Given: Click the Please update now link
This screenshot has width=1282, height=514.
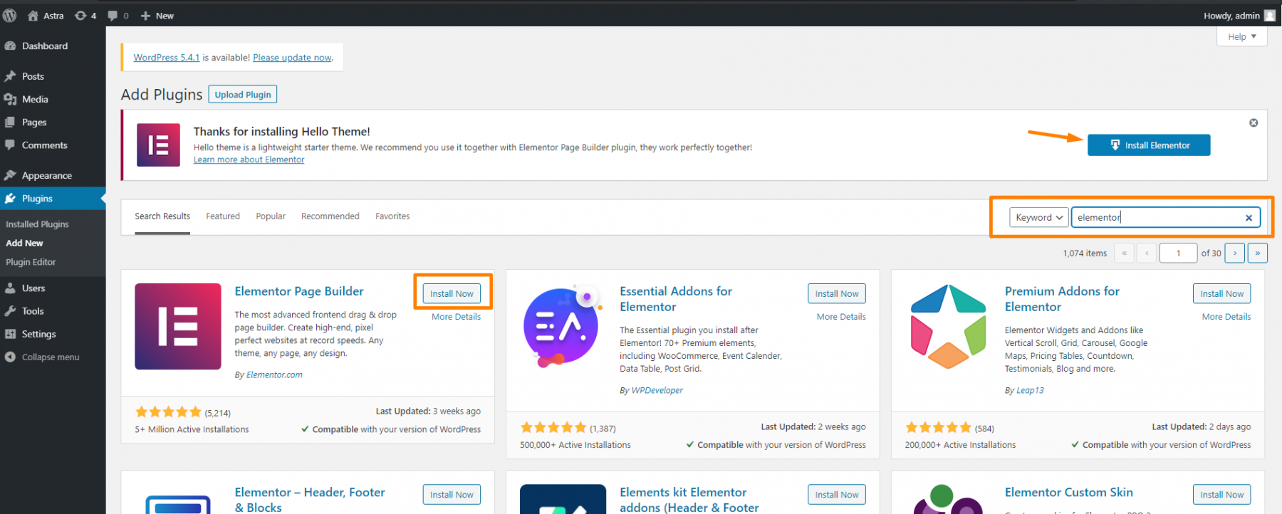Looking at the screenshot, I should (292, 58).
